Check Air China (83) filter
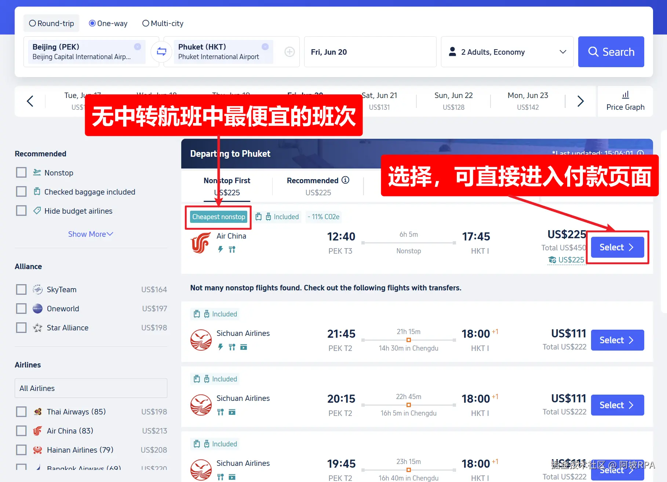 (21, 431)
